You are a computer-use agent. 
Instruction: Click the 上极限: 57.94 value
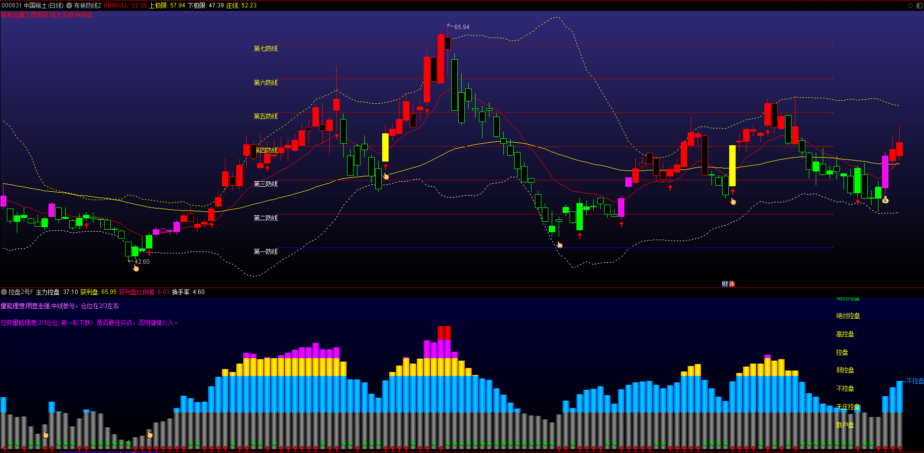(x=167, y=5)
